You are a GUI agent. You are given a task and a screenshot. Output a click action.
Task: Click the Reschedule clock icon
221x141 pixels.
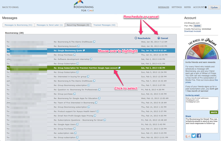point(136,38)
